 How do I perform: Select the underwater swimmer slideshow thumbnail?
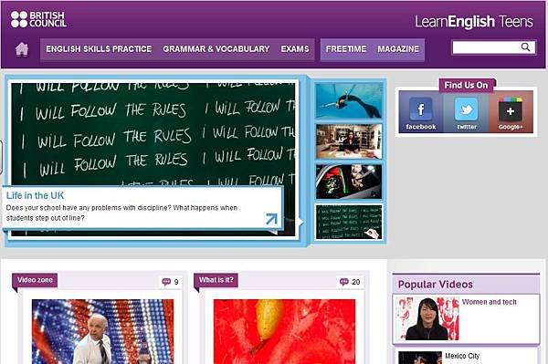pos(349,100)
